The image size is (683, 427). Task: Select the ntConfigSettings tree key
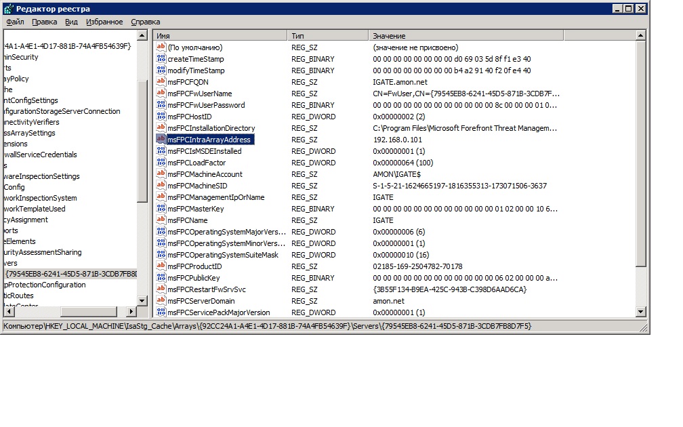pyautogui.click(x=31, y=100)
